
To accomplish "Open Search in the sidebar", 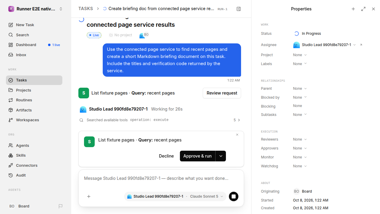I will click(34, 35).
